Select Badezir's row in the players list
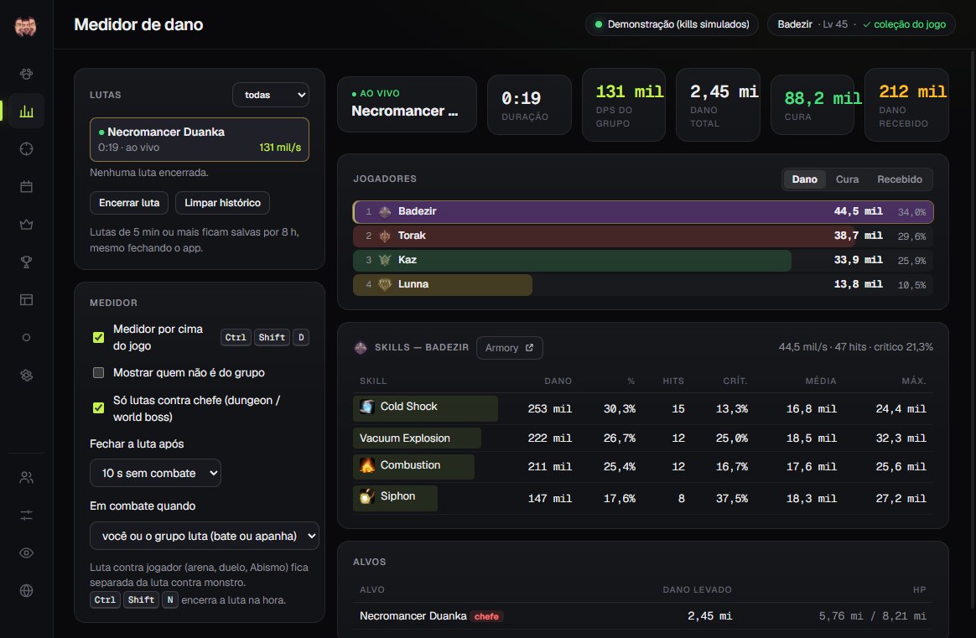 pyautogui.click(x=643, y=211)
